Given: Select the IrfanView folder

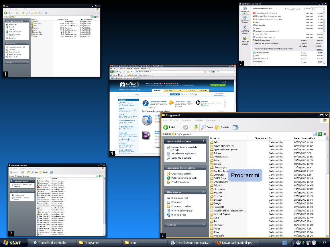Looking at the screenshot, I should [217, 225].
